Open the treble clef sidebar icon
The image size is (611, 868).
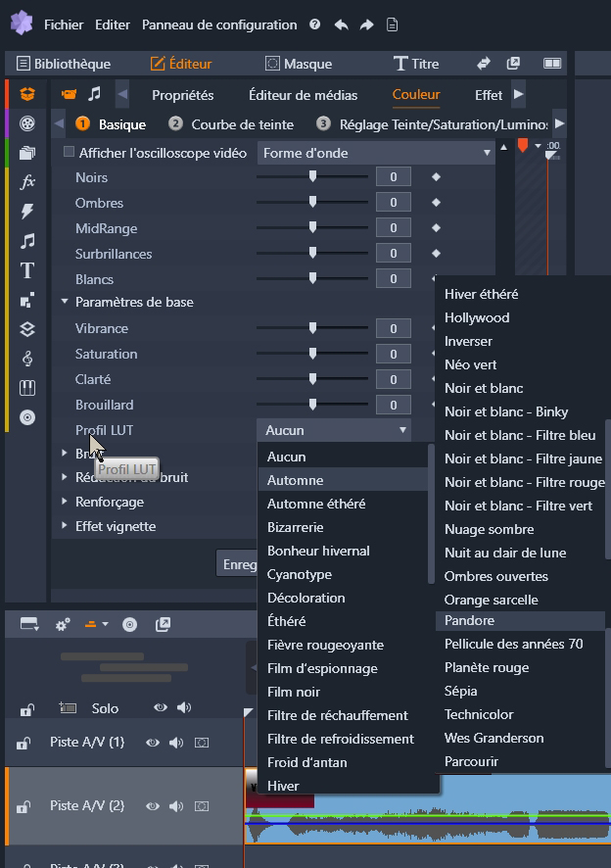pyautogui.click(x=27, y=359)
